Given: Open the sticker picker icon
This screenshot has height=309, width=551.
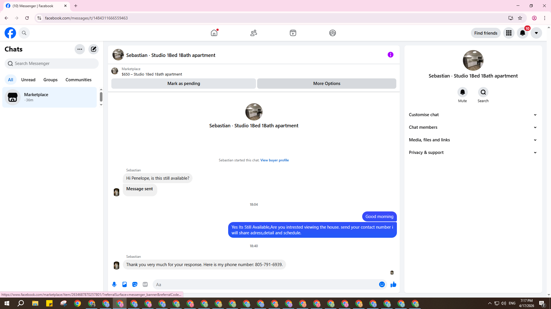Looking at the screenshot, I should [135, 284].
